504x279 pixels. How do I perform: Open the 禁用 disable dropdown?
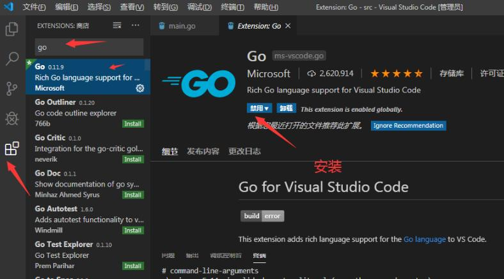pos(260,108)
